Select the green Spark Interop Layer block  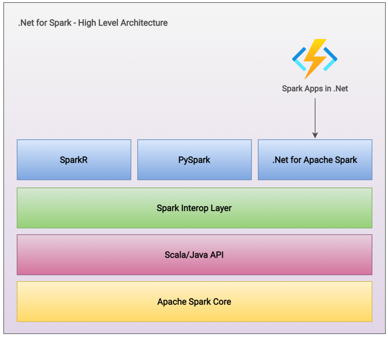point(194,208)
